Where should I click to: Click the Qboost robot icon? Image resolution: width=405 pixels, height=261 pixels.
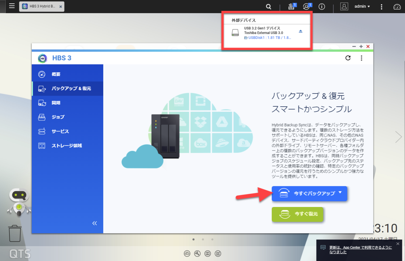(19, 202)
